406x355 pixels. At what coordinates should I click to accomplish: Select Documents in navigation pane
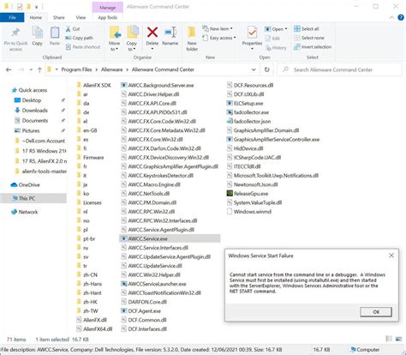pyautogui.click(x=35, y=121)
